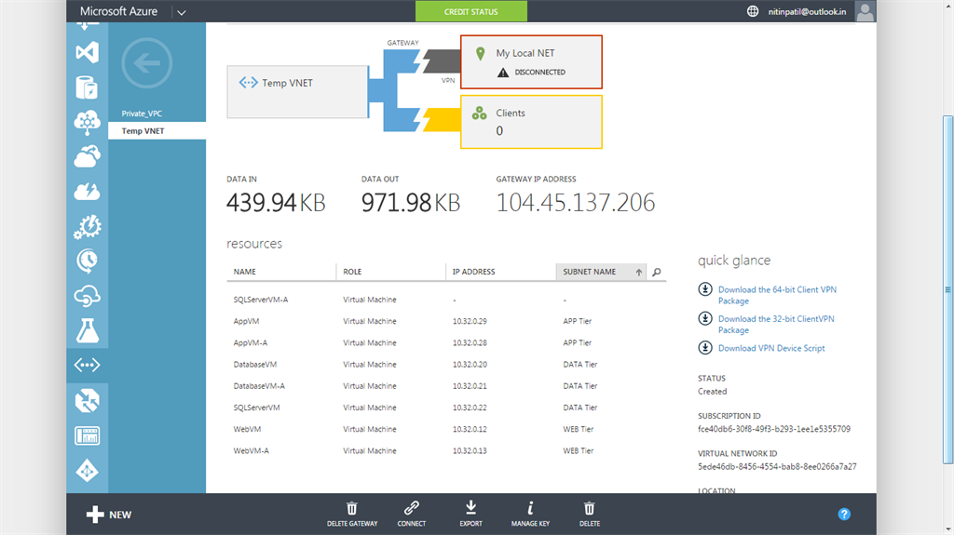Open Visual Studio Online in the sidebar
The height and width of the screenshot is (535, 954).
tap(87, 52)
